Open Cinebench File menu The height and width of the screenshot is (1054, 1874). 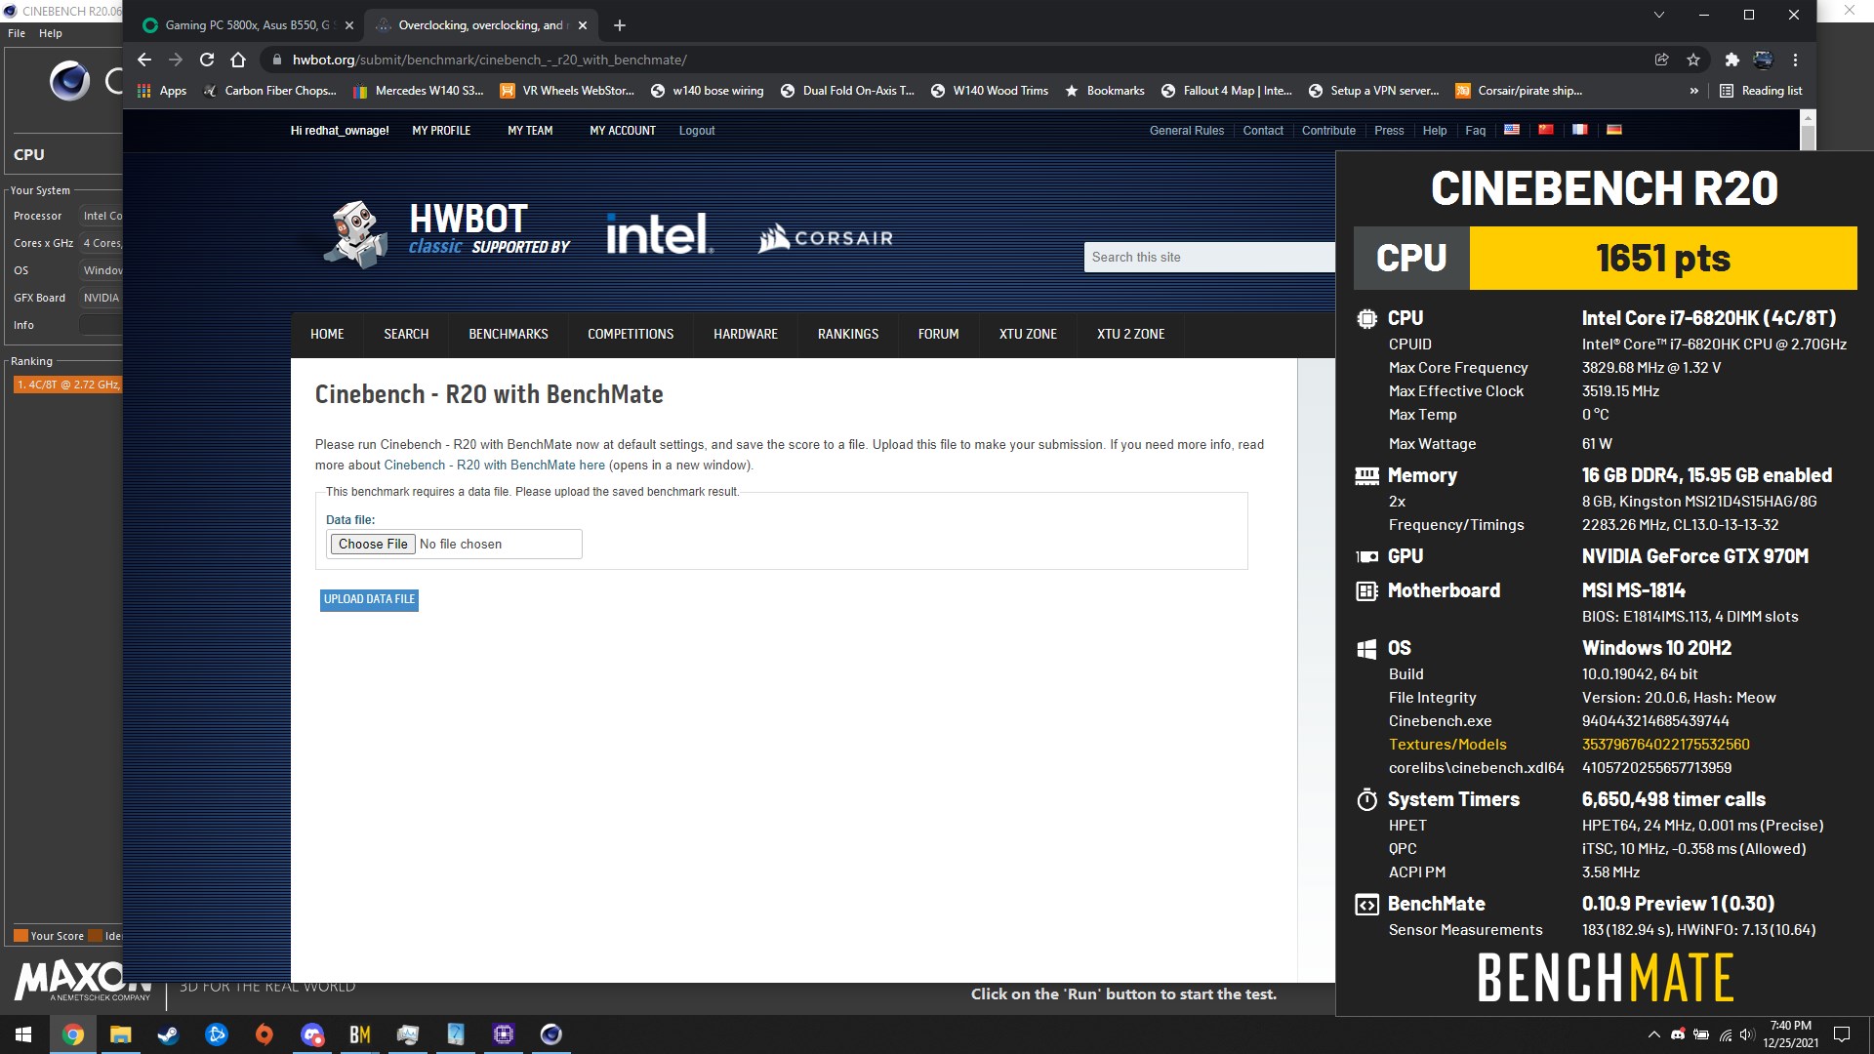(17, 33)
